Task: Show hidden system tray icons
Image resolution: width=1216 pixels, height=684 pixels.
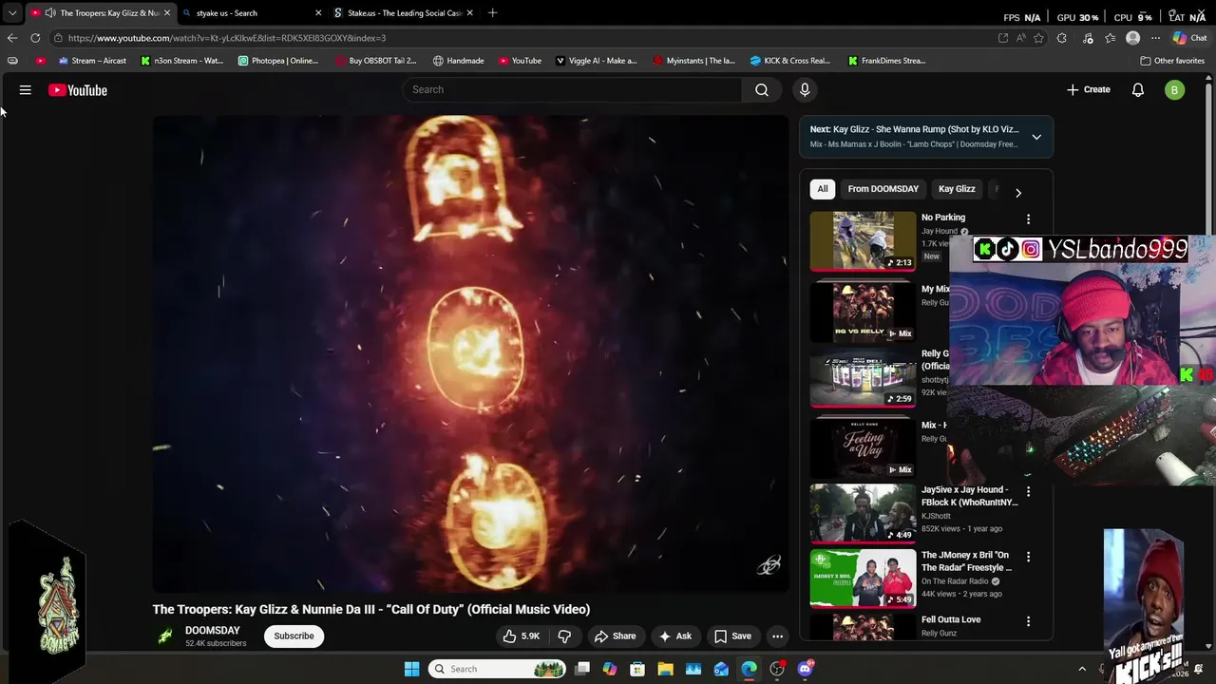Action: 1082,669
